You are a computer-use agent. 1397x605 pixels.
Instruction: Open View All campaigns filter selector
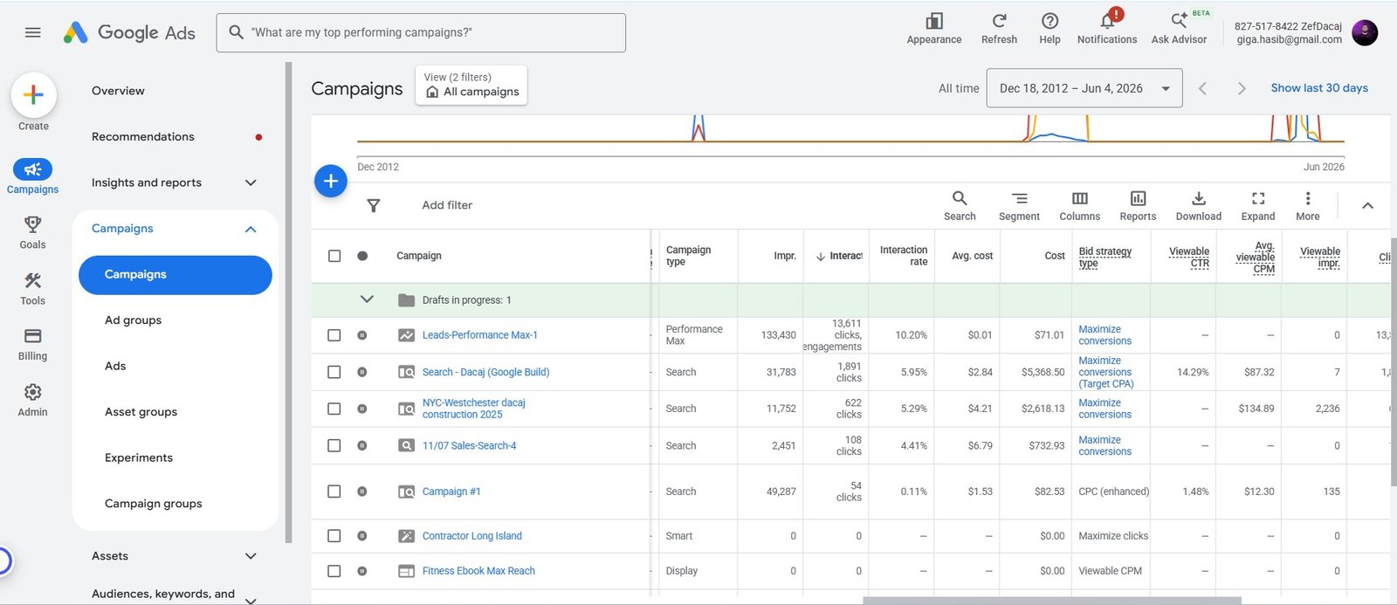tap(471, 85)
